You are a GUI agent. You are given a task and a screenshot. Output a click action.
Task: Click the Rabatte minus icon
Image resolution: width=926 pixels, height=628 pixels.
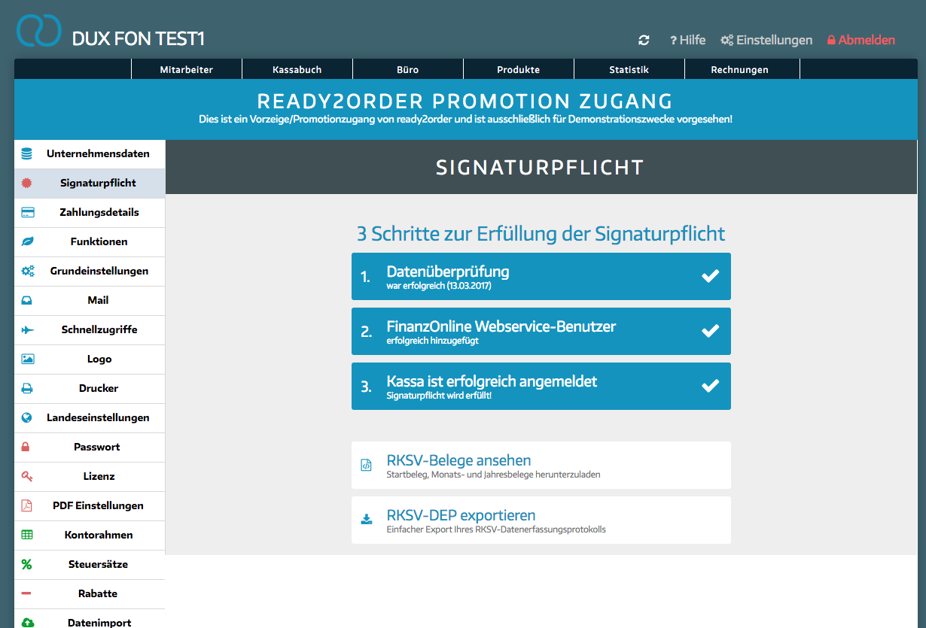point(26,593)
